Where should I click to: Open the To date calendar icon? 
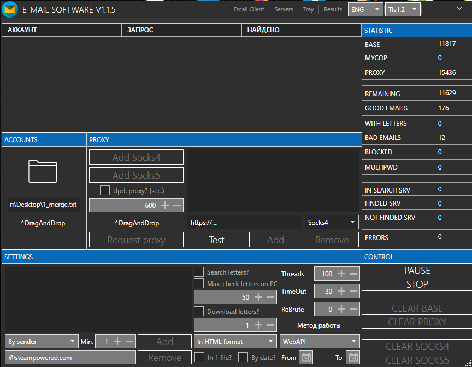353,357
